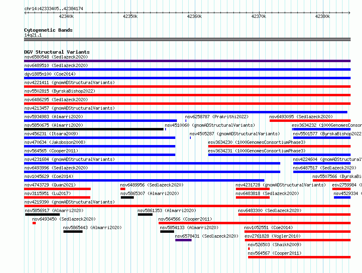Viewport: 362px width, 273px height.
Task: Select nsv4505287 gnomADStructuralVariants label
Action: (x=235, y=134)
